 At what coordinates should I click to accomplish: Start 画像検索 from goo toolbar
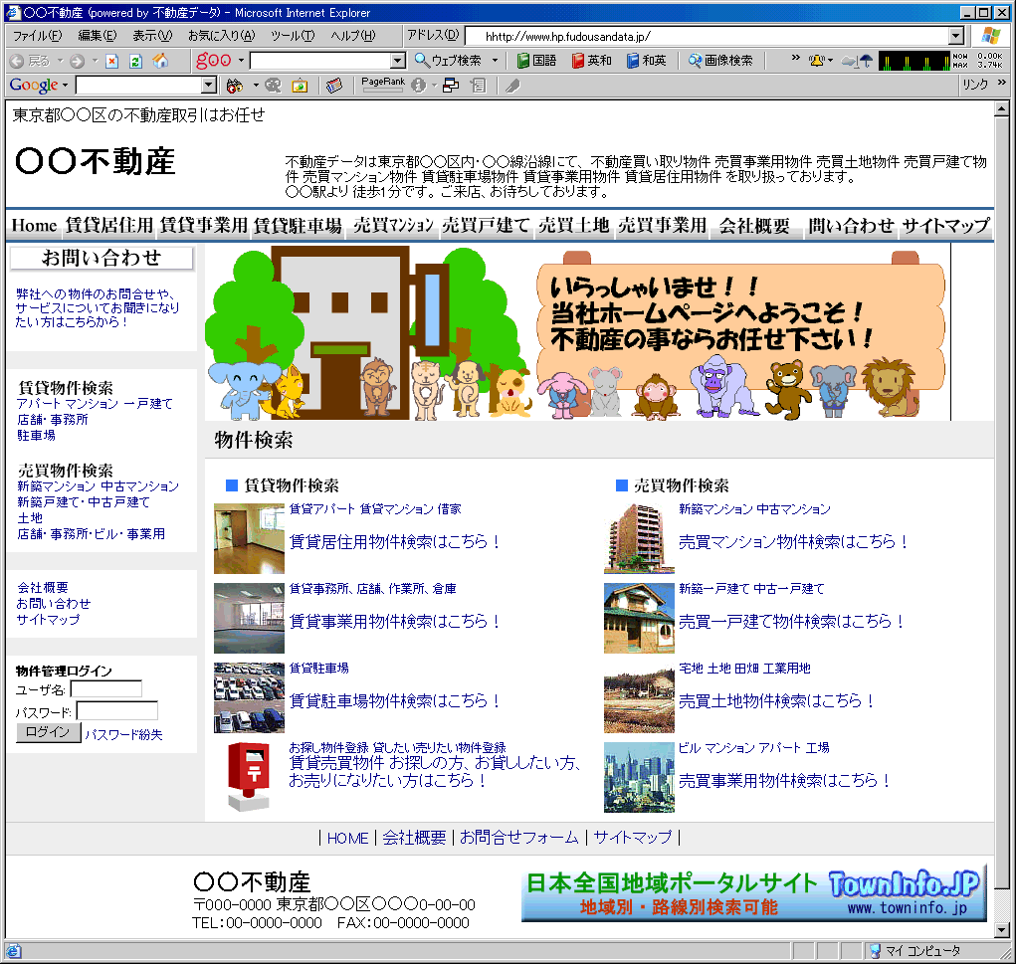(x=720, y=61)
